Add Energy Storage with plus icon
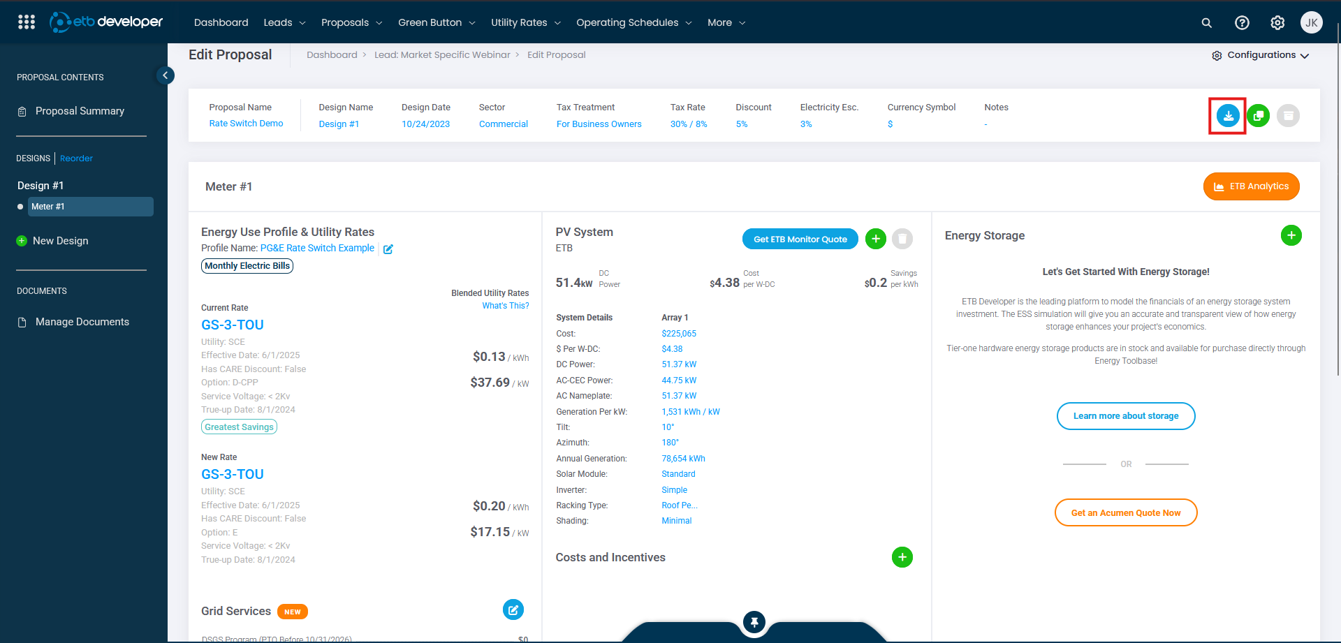1341x643 pixels. (x=1291, y=235)
